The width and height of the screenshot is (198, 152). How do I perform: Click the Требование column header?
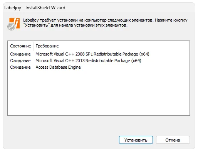[x=47, y=46]
